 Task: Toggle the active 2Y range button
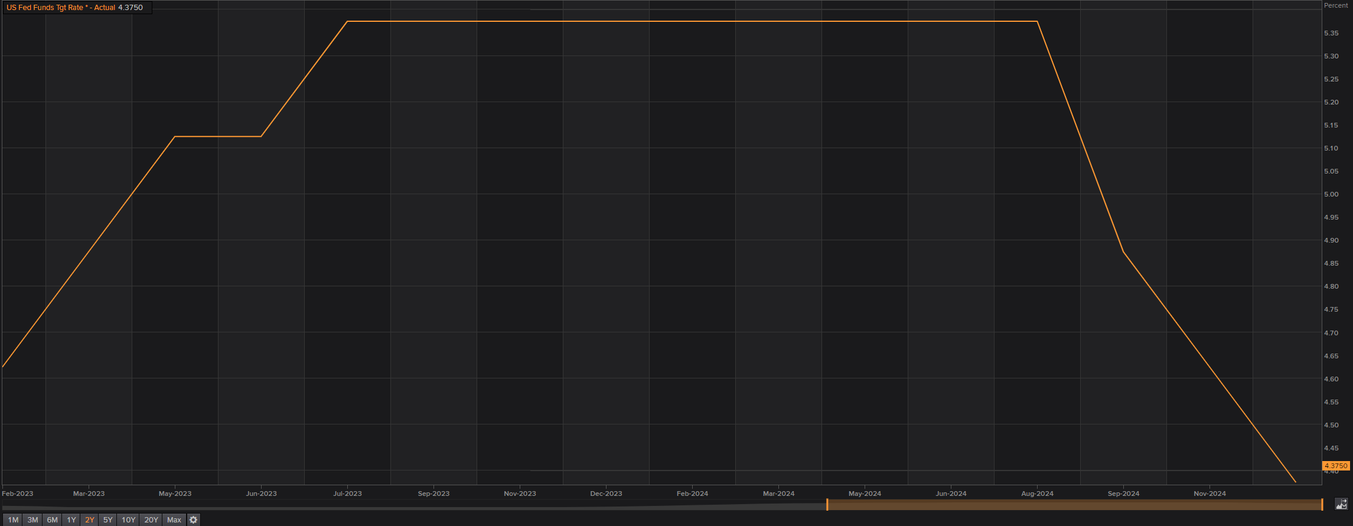point(90,520)
